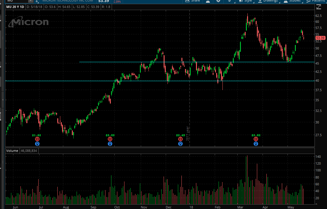Screen dimensions: 327x209
Task: Click the -2.39% percent change in header
Action: pos(117,1)
